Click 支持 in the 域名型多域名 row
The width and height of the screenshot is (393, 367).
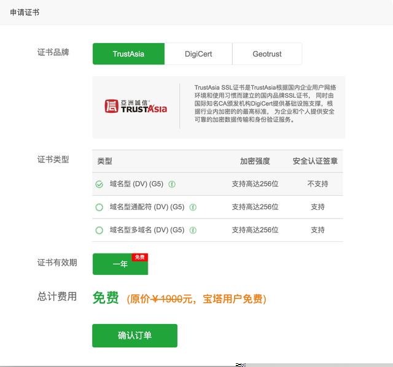click(317, 230)
